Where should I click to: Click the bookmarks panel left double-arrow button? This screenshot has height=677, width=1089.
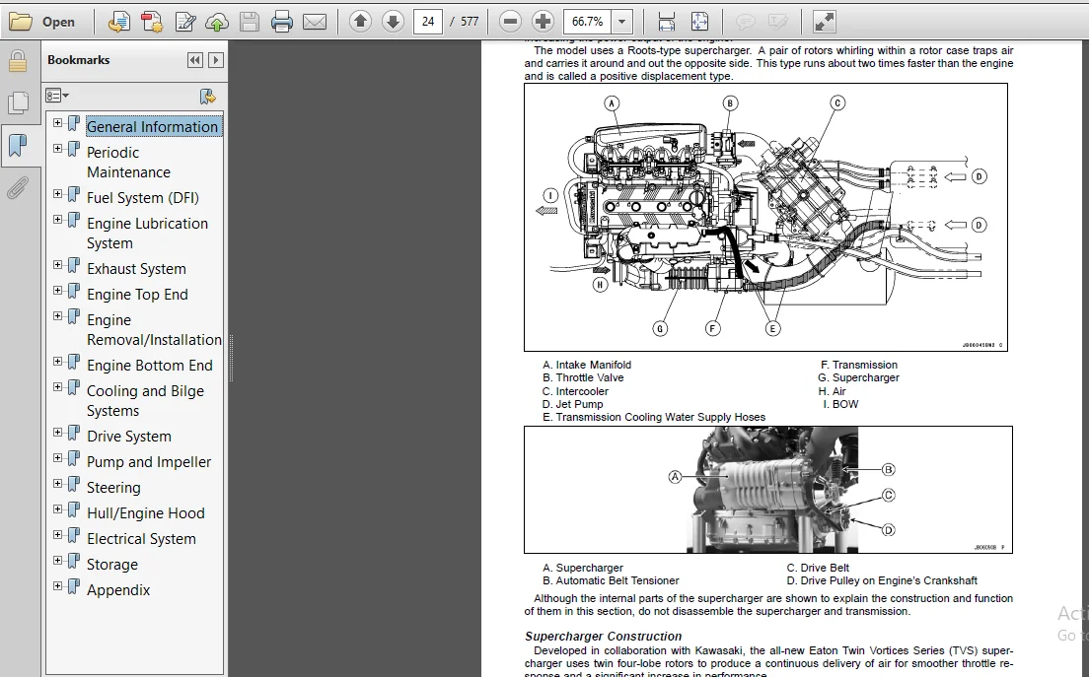(195, 60)
